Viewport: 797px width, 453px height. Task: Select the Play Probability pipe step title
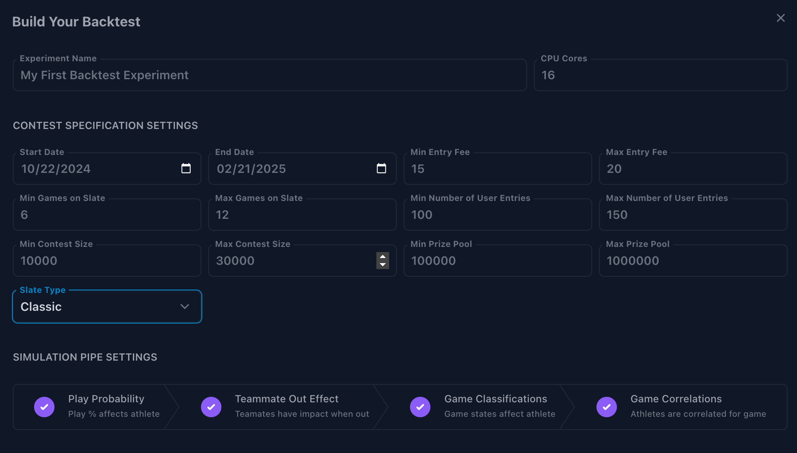(x=106, y=399)
